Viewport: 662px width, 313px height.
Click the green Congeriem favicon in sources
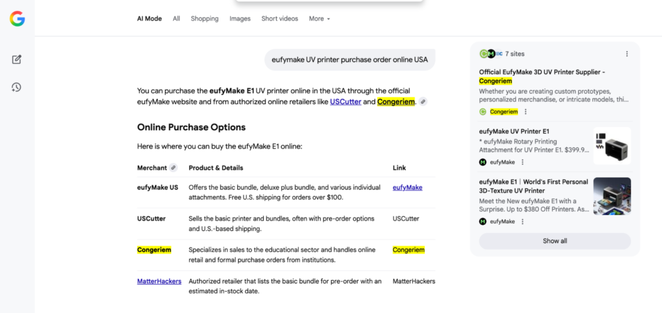tap(482, 112)
